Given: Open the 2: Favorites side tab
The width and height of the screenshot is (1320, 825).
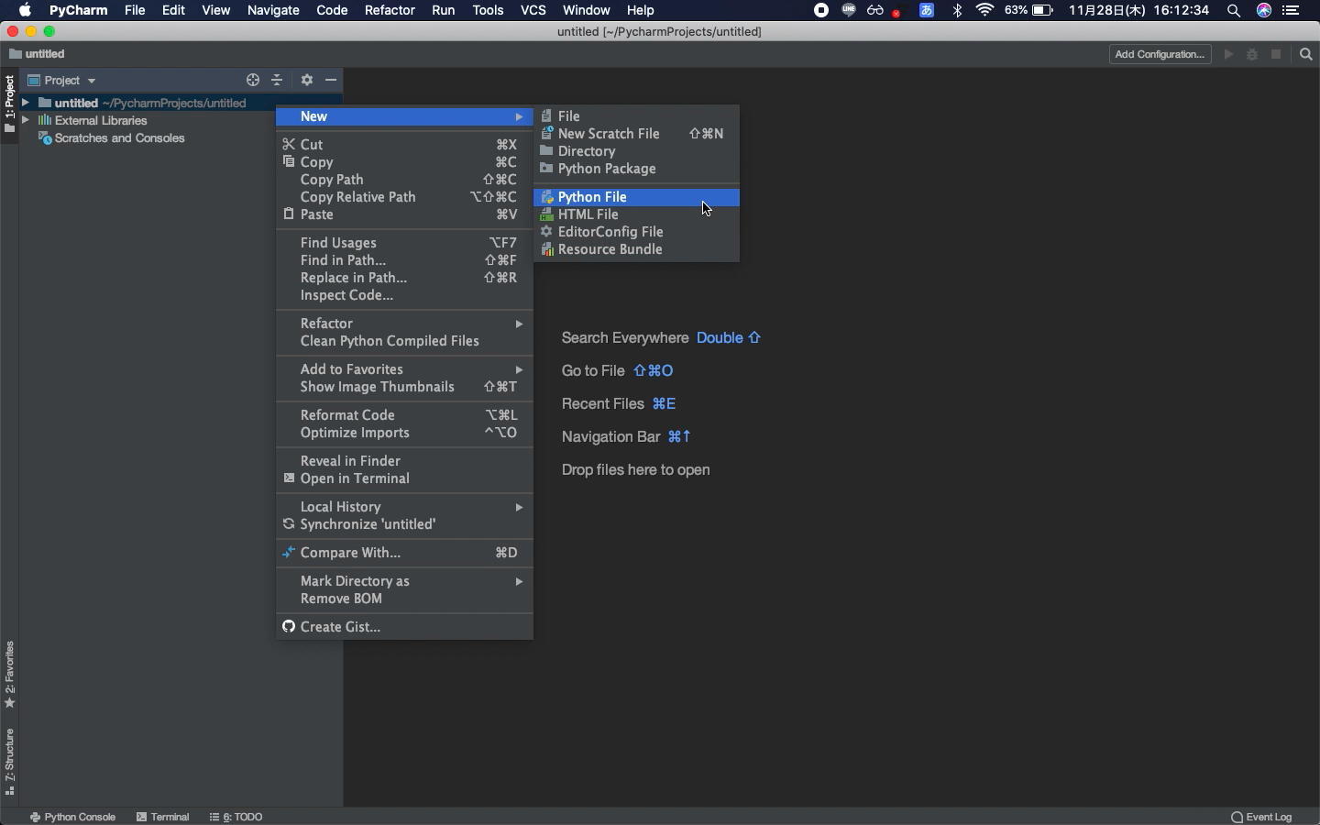Looking at the screenshot, I should tap(9, 675).
